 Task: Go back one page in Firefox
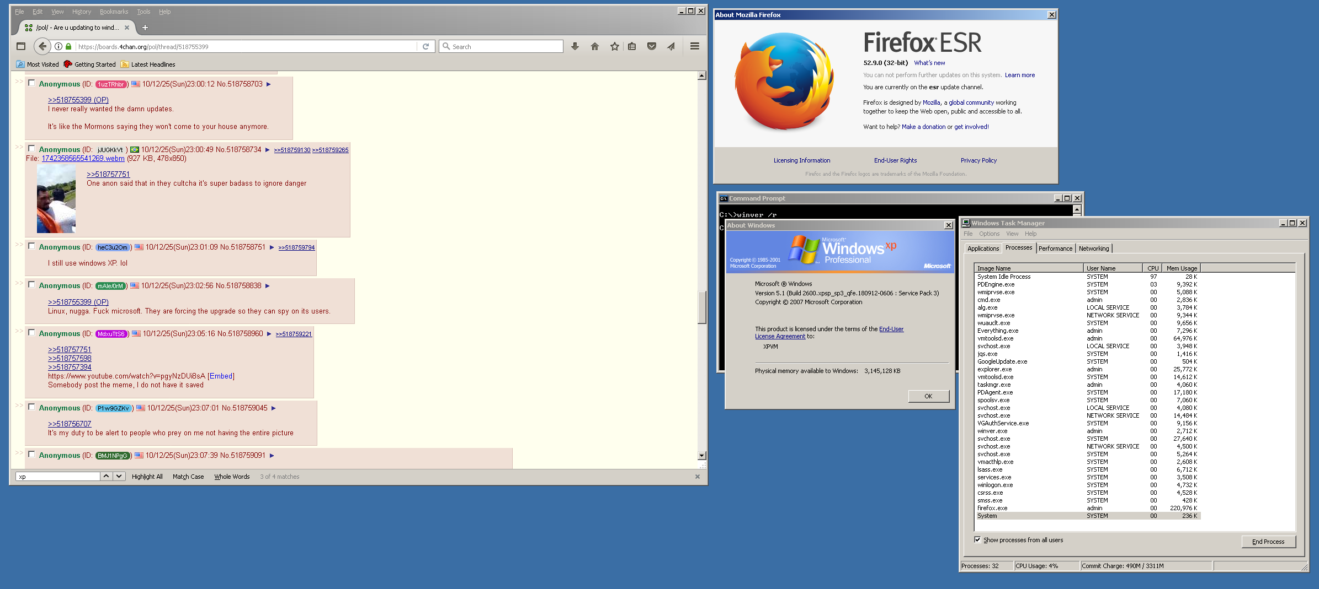42,47
